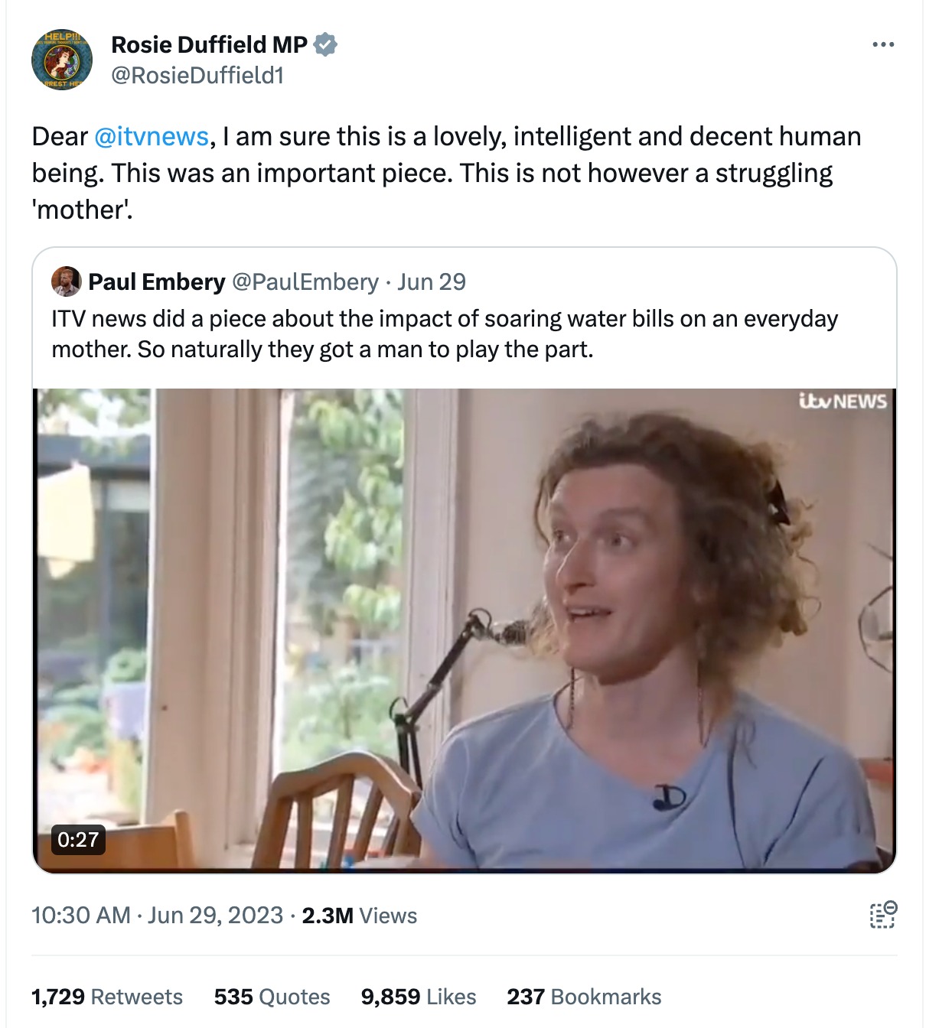This screenshot has width=952, height=1028.
Task: Open the tweet's three-dot more menu
Action: pyautogui.click(x=882, y=45)
